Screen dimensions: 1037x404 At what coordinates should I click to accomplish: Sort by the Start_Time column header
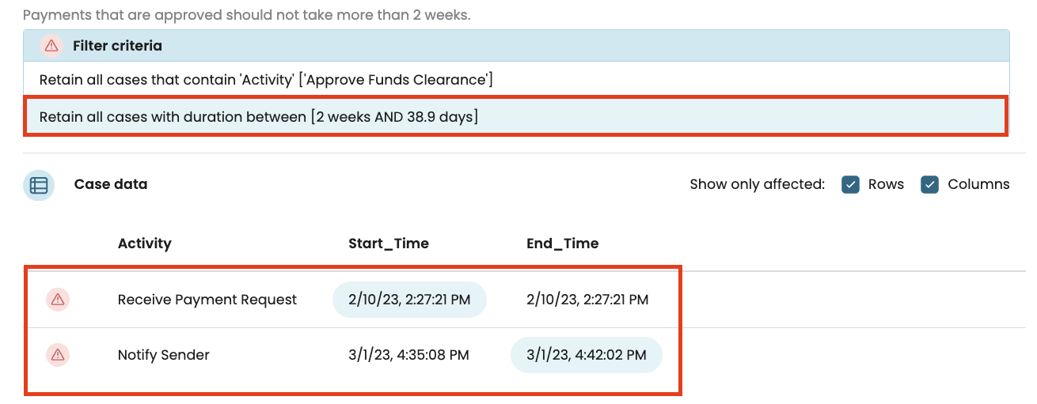389,244
